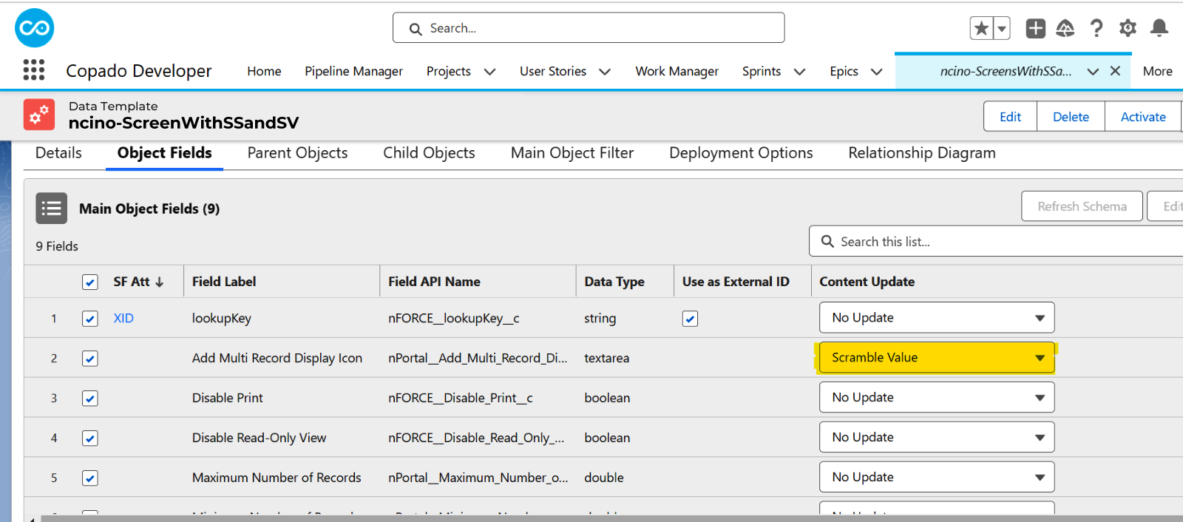The image size is (1183, 522).
Task: Click the magnifier in Search this list
Action: click(x=828, y=242)
